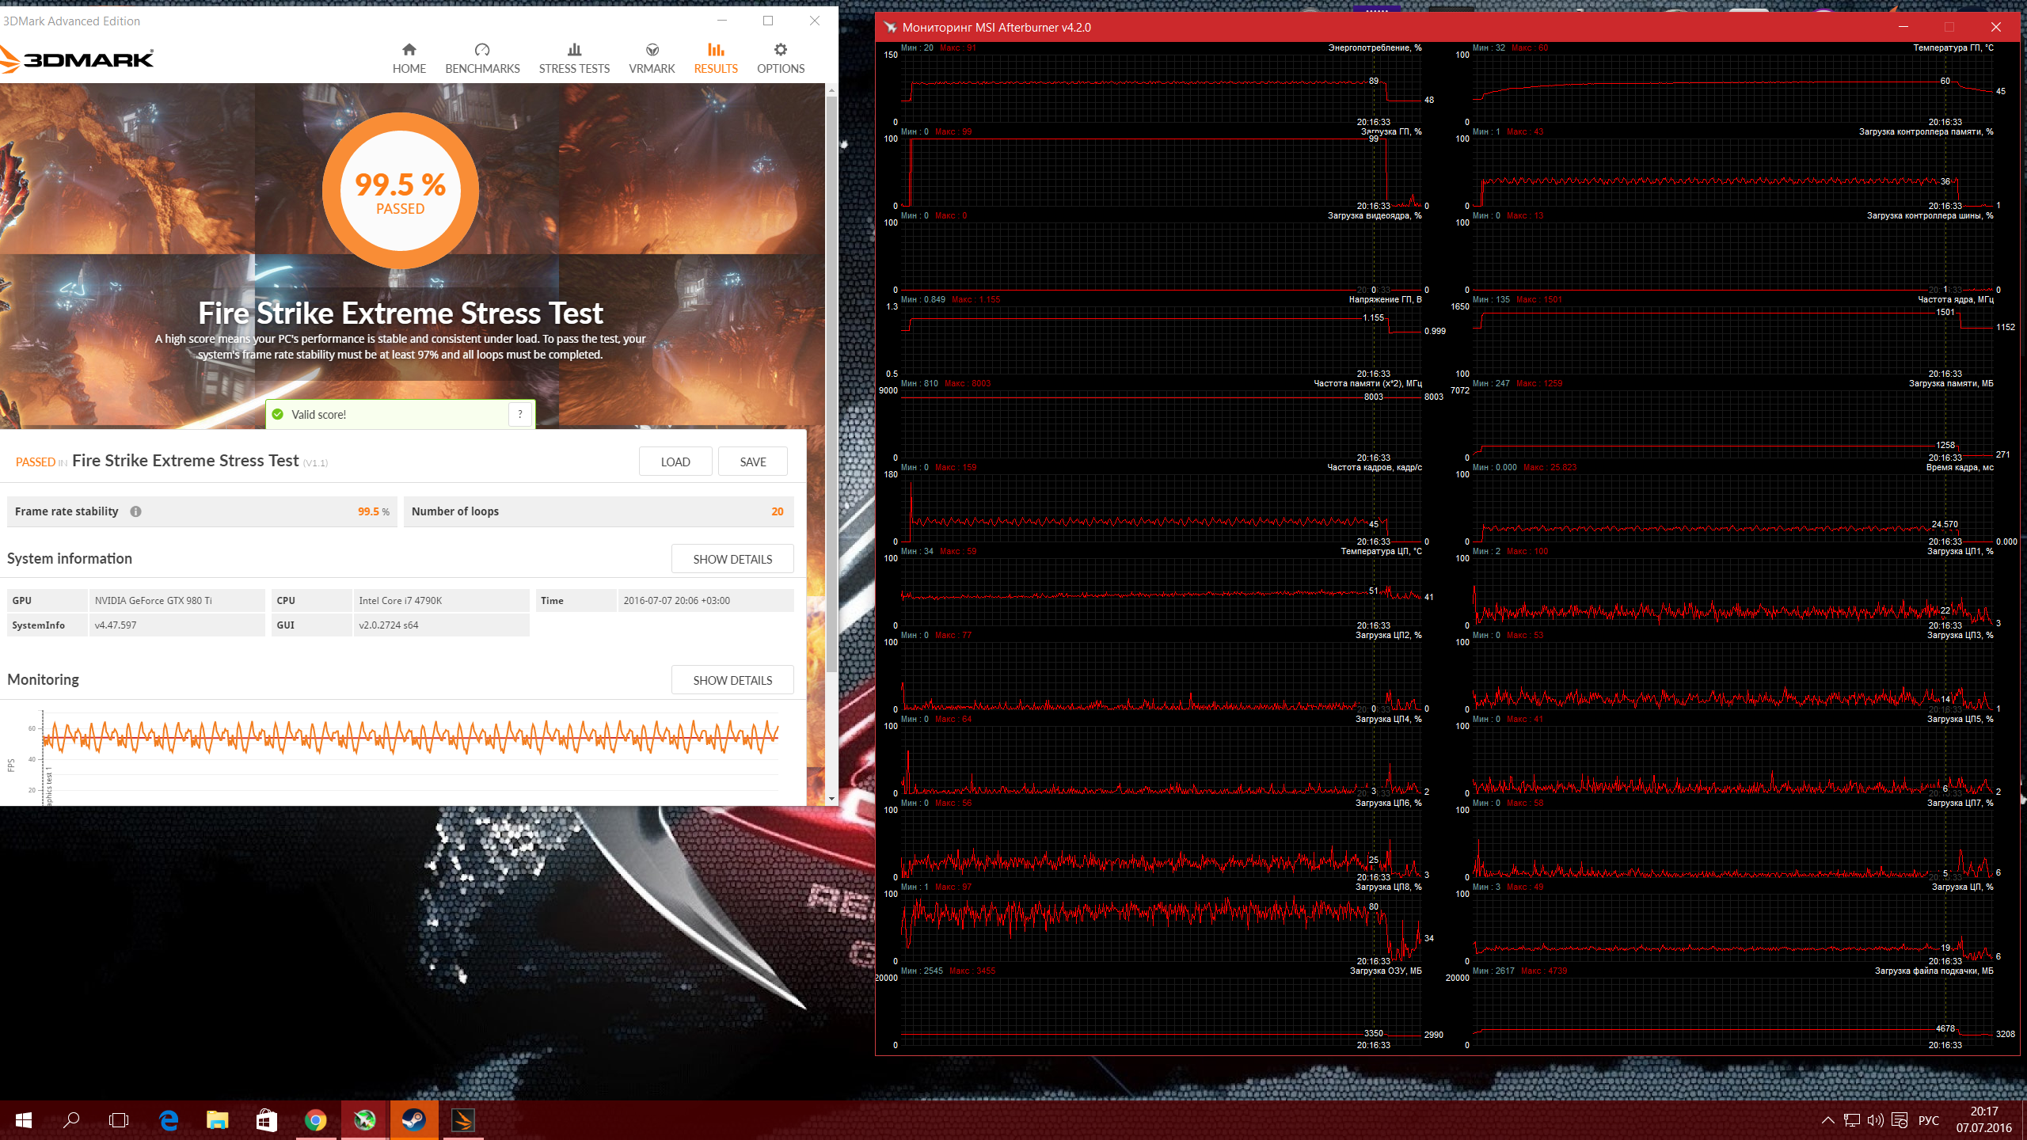Viewport: 2027px width, 1140px height.
Task: Click the 3DMark logo
Action: 78,59
